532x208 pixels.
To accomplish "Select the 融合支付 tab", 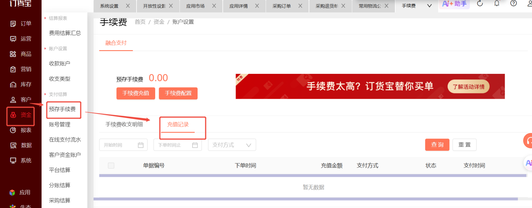I will [x=116, y=43].
